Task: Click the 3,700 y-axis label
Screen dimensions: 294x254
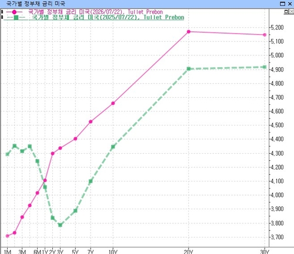Action: [x=277, y=237]
